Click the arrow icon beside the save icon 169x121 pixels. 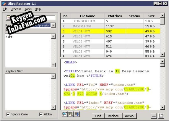click(x=154, y=116)
